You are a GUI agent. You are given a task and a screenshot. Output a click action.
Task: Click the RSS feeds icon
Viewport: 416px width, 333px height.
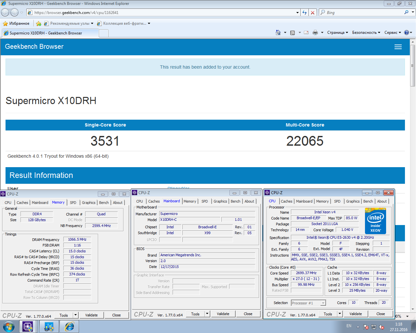pos(292,33)
